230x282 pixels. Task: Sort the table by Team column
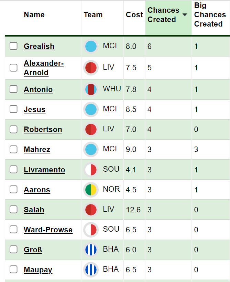click(93, 15)
